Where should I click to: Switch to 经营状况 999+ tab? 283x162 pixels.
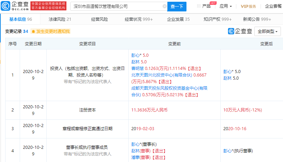coord(139,19)
